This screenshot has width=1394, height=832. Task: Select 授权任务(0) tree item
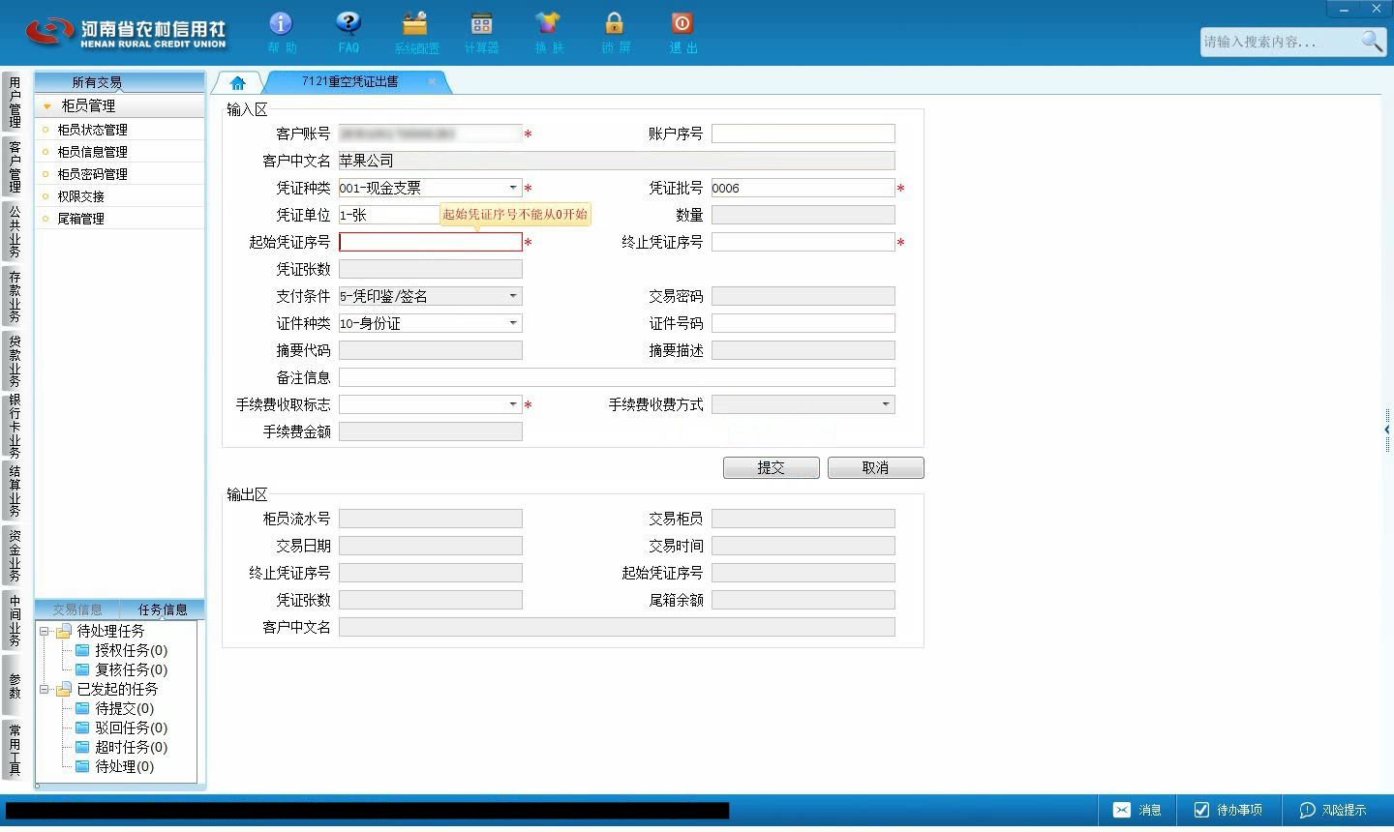[x=121, y=650]
